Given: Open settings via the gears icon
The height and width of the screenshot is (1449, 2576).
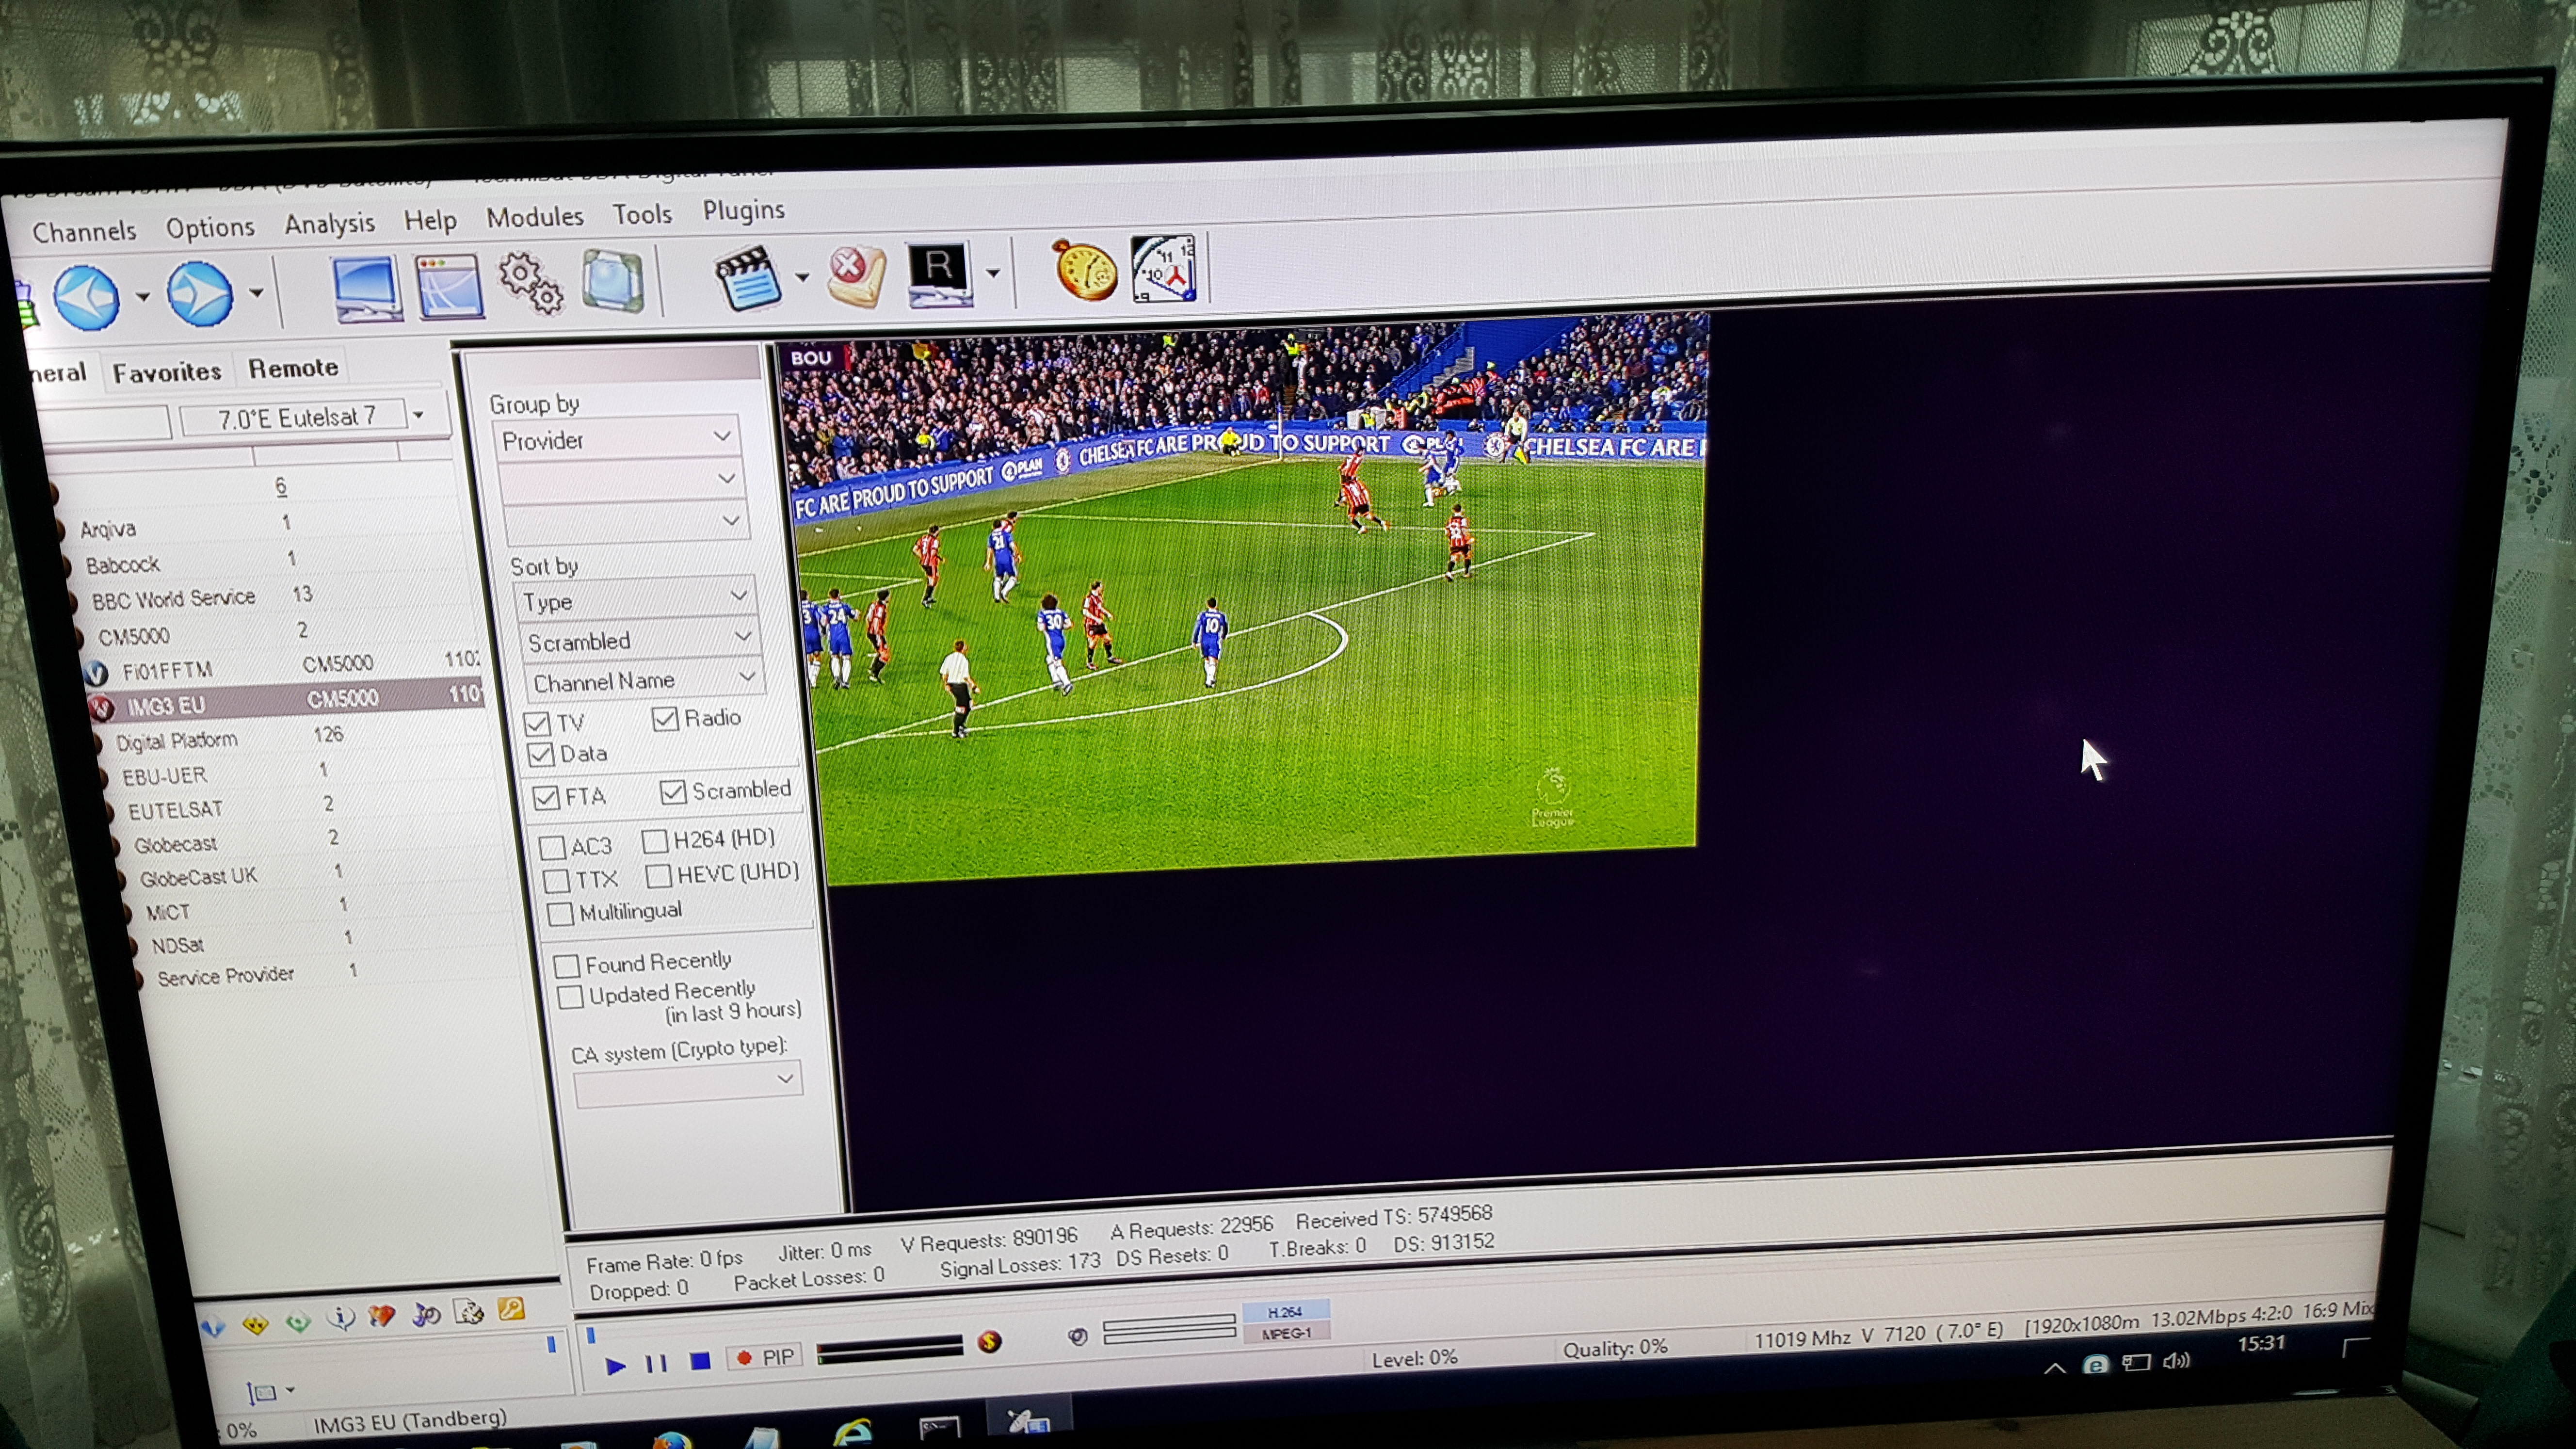Looking at the screenshot, I should tap(530, 284).
